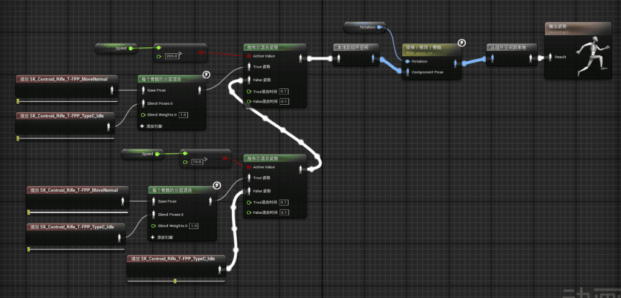This screenshot has width=621, height=298.
Task: Click the green input pin beside the 10.0 value
Action: [x=185, y=162]
